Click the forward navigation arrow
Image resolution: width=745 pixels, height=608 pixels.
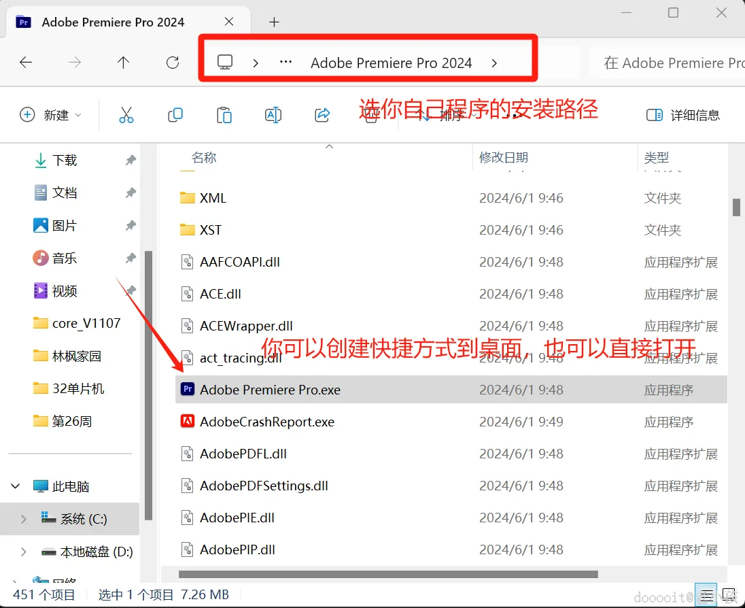point(75,63)
